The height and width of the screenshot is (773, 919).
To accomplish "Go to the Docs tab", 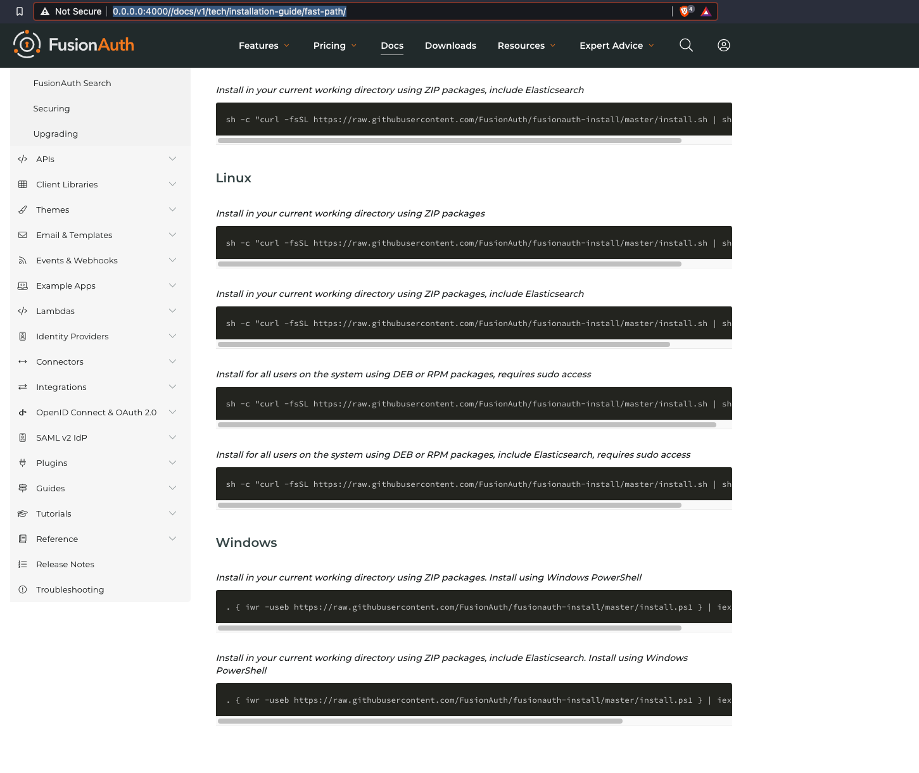I will coord(392,46).
